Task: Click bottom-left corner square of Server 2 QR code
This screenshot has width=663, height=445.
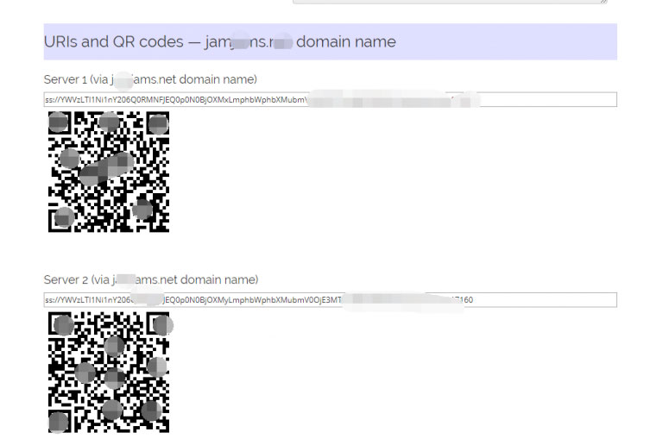Action: tap(60, 421)
